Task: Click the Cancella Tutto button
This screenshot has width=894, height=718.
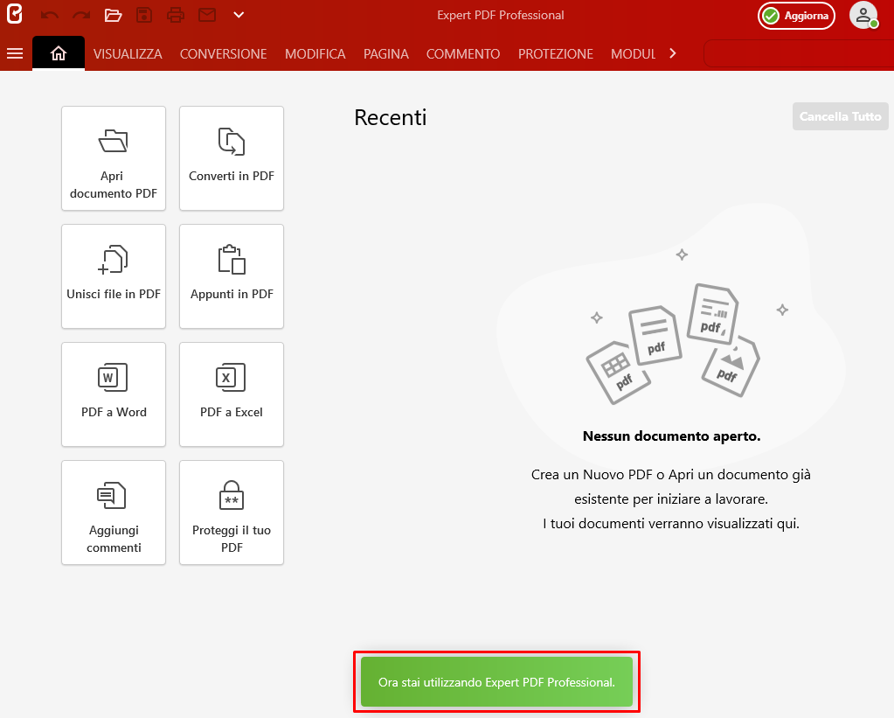Action: click(x=841, y=116)
